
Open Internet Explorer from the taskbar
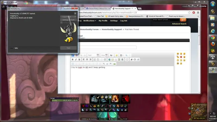213,31
